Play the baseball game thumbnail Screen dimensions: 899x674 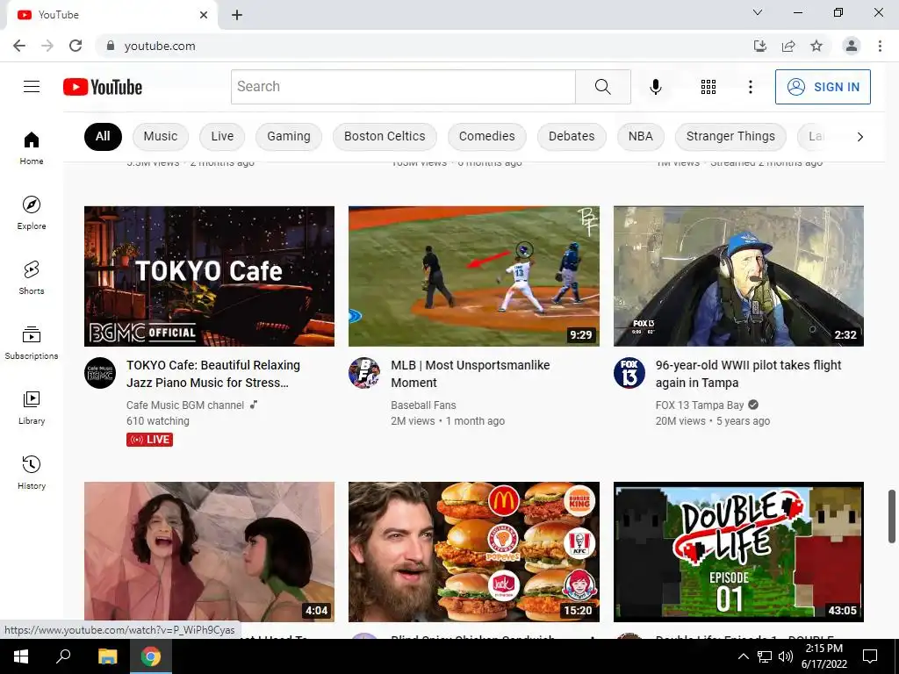474,276
